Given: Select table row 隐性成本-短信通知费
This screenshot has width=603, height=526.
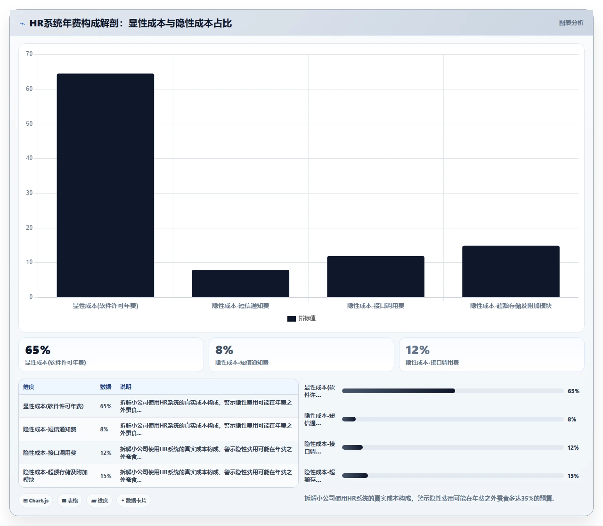Looking at the screenshot, I should [158, 429].
